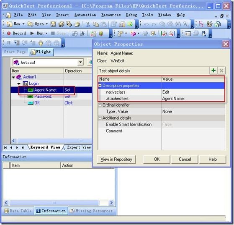Click the yellow hand breakpoint icon

(x=41, y=43)
